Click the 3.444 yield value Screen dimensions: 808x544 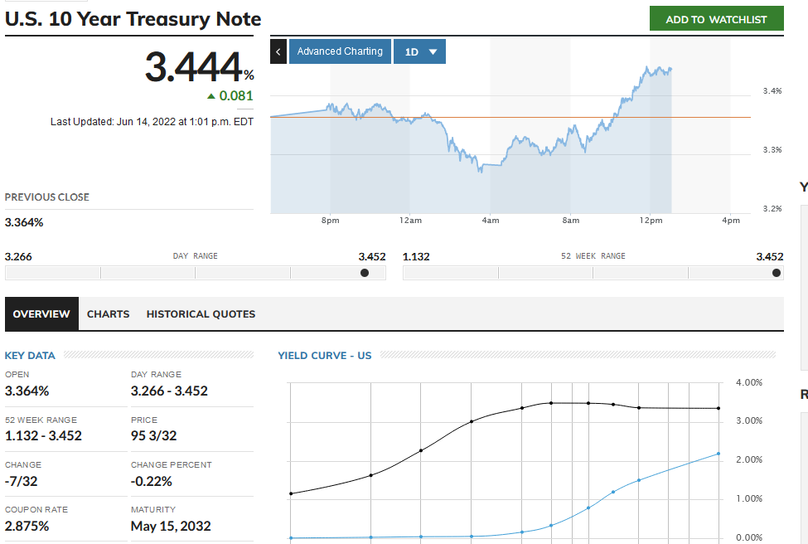194,67
